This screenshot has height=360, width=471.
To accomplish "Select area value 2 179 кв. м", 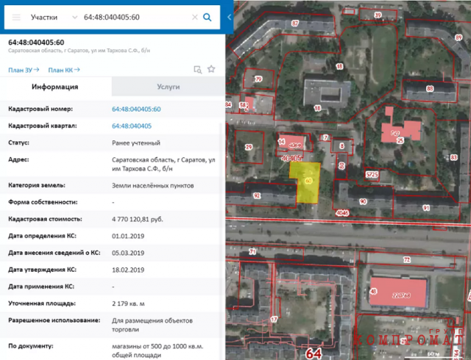I will pyautogui.click(x=128, y=303).
